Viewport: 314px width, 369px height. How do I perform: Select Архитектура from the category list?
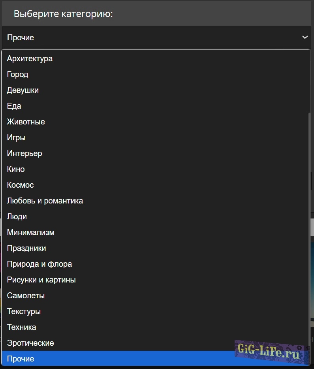30,58
